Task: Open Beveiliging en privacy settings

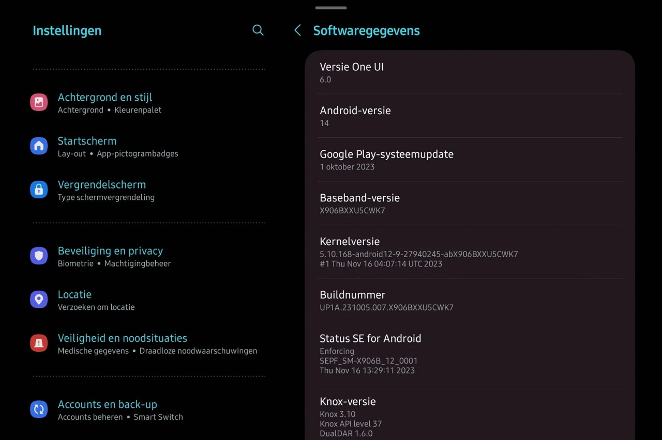Action: [x=149, y=256]
